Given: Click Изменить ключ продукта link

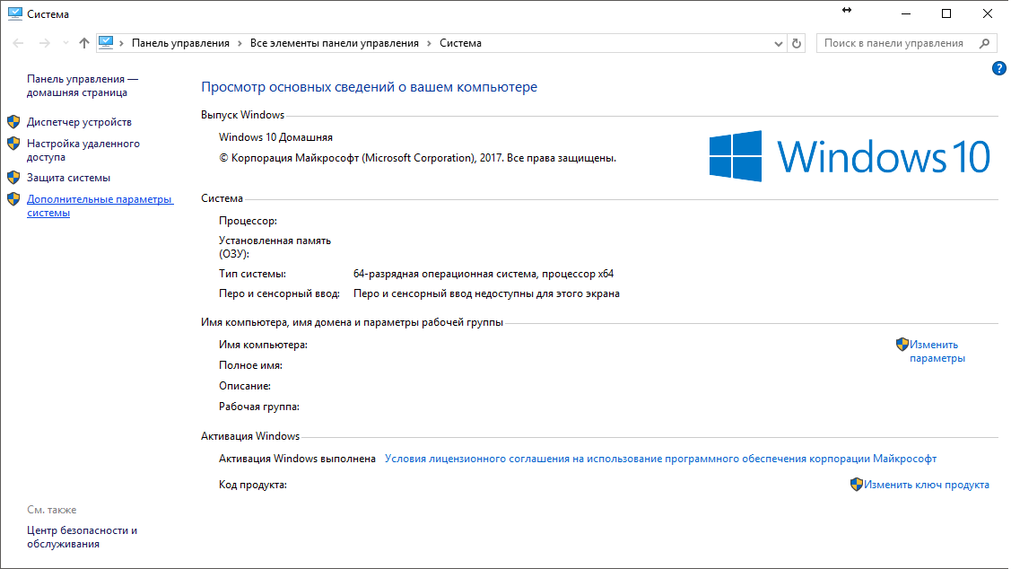Looking at the screenshot, I should coord(926,485).
